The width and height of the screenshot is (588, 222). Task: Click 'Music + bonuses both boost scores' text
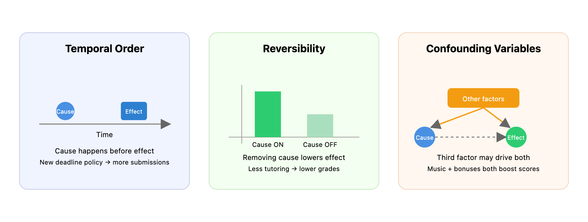point(483,169)
